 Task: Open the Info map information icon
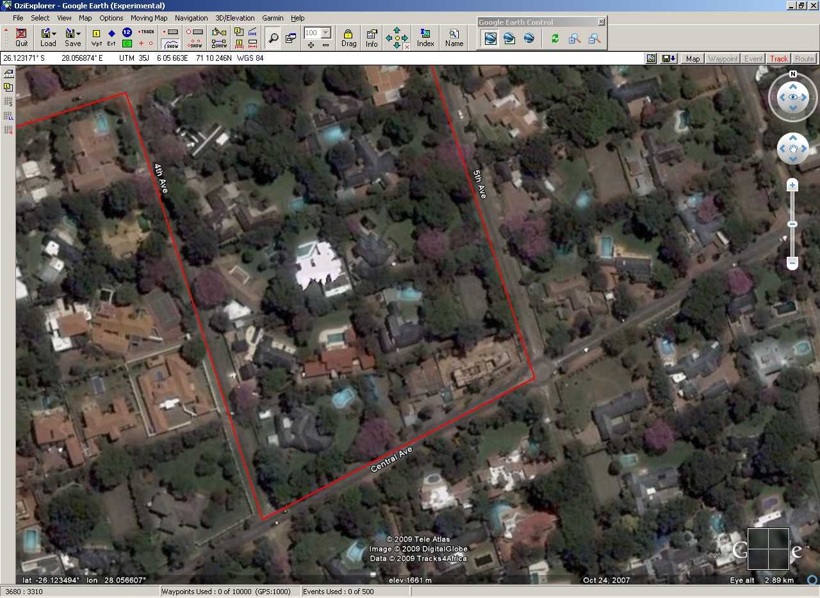372,37
